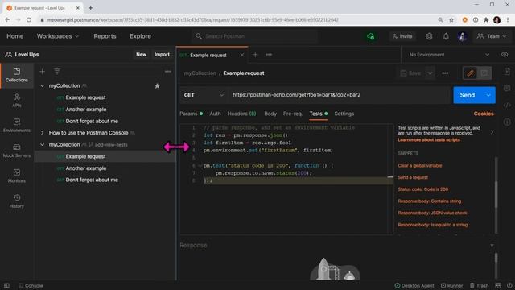This screenshot has height=290, width=515.
Task: Open the Save button dropdown arrow
Action: pos(430,73)
